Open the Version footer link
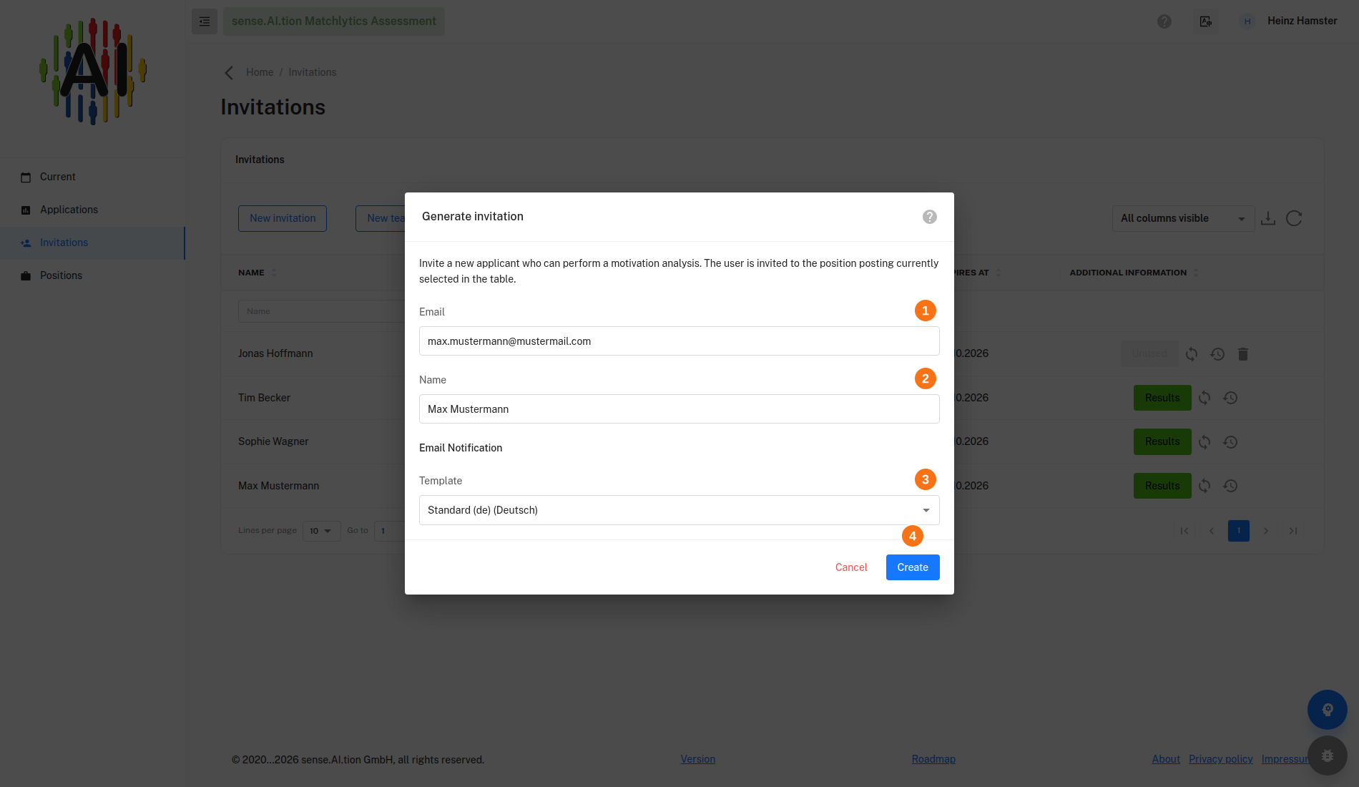Viewport: 1359px width, 787px height. click(x=698, y=759)
